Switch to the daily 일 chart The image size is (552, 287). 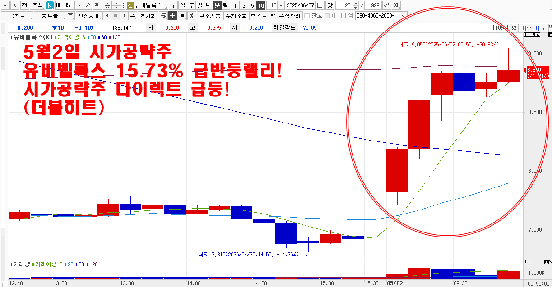click(182, 5)
